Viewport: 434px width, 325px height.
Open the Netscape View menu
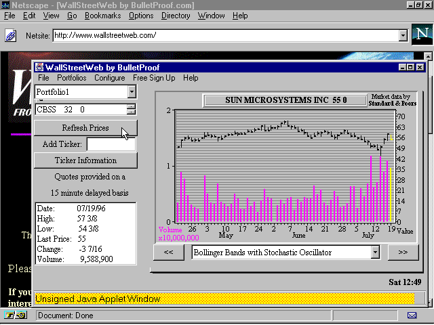[x=52, y=16]
